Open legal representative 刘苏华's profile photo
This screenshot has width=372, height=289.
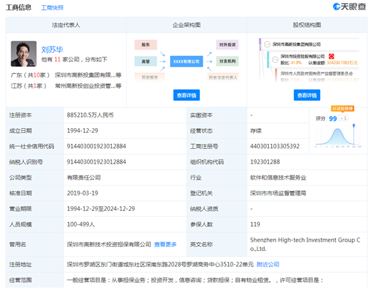[x=23, y=53]
